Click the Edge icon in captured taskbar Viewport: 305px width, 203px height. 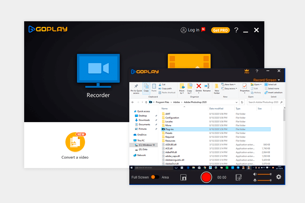click(188, 168)
